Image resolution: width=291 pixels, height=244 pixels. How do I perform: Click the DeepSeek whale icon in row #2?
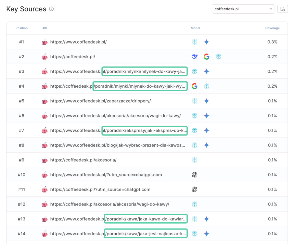[x=195, y=57]
